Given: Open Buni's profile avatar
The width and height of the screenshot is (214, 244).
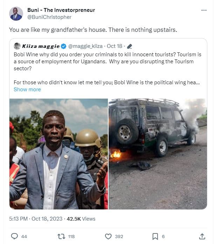Looking at the screenshot, I should click(x=16, y=14).
